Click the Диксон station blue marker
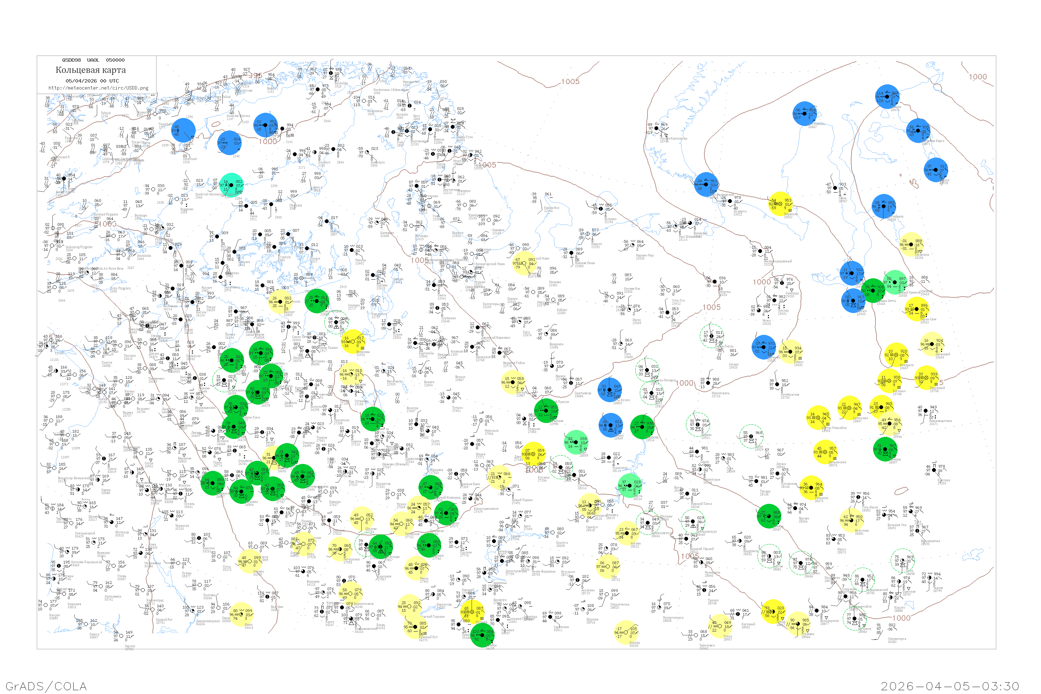 [x=887, y=96]
